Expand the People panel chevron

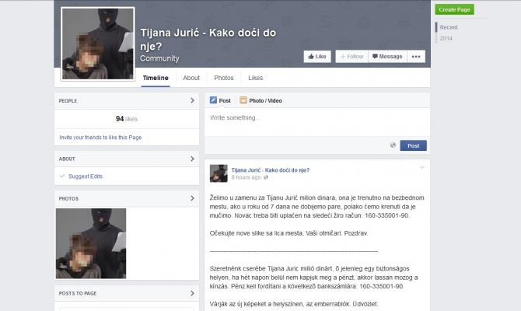click(x=192, y=100)
